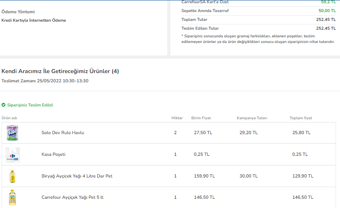Screen dimensions: 340x208
Task: Open Carrefour Ayçiçek Yağı Pet 5 lt
Action: tap(72, 197)
